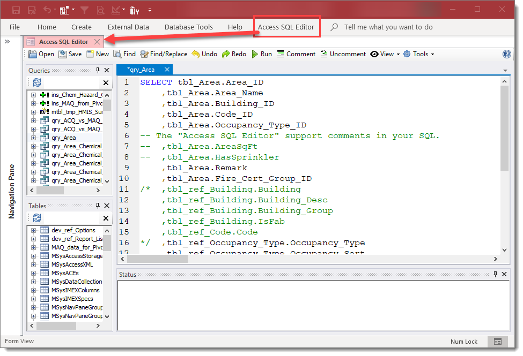Image resolution: width=523 pixels, height=356 pixels.
Task: Clear the Tables panel filter
Action: click(106, 218)
